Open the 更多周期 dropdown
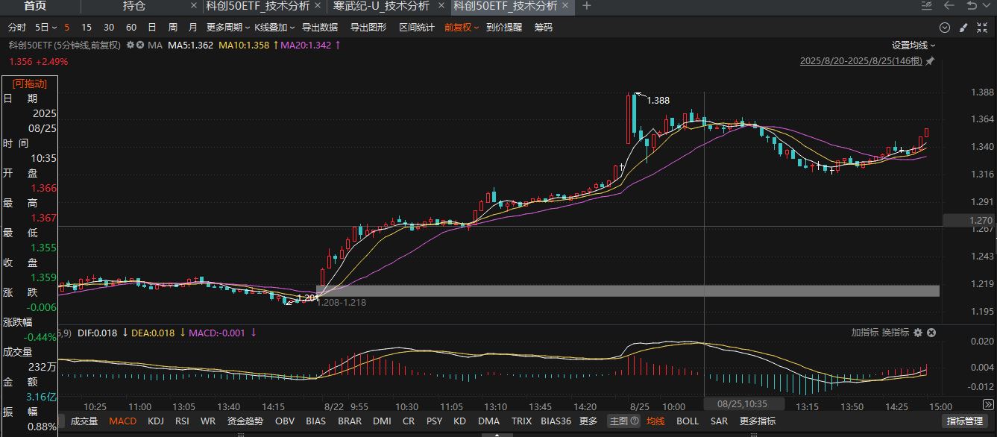 [x=228, y=28]
